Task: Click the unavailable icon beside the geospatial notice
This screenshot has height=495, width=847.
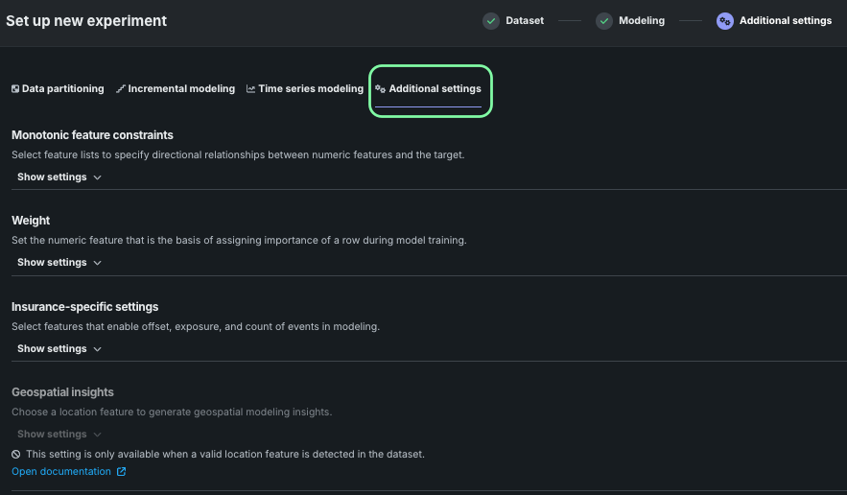Action: 16,454
